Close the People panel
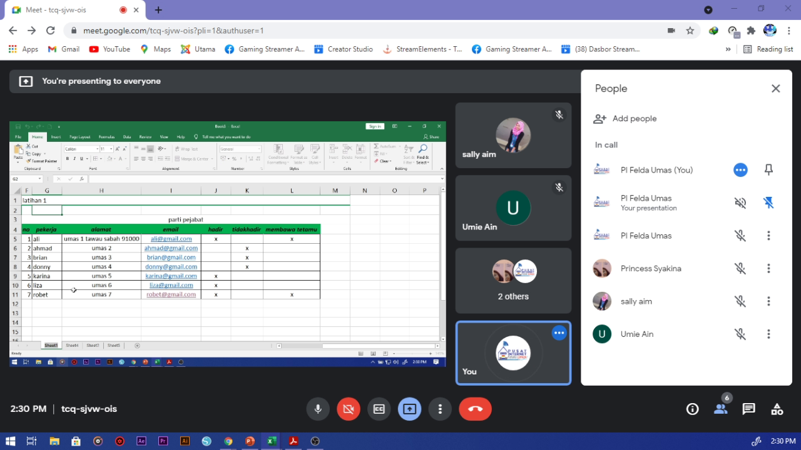The width and height of the screenshot is (801, 450). tap(775, 89)
